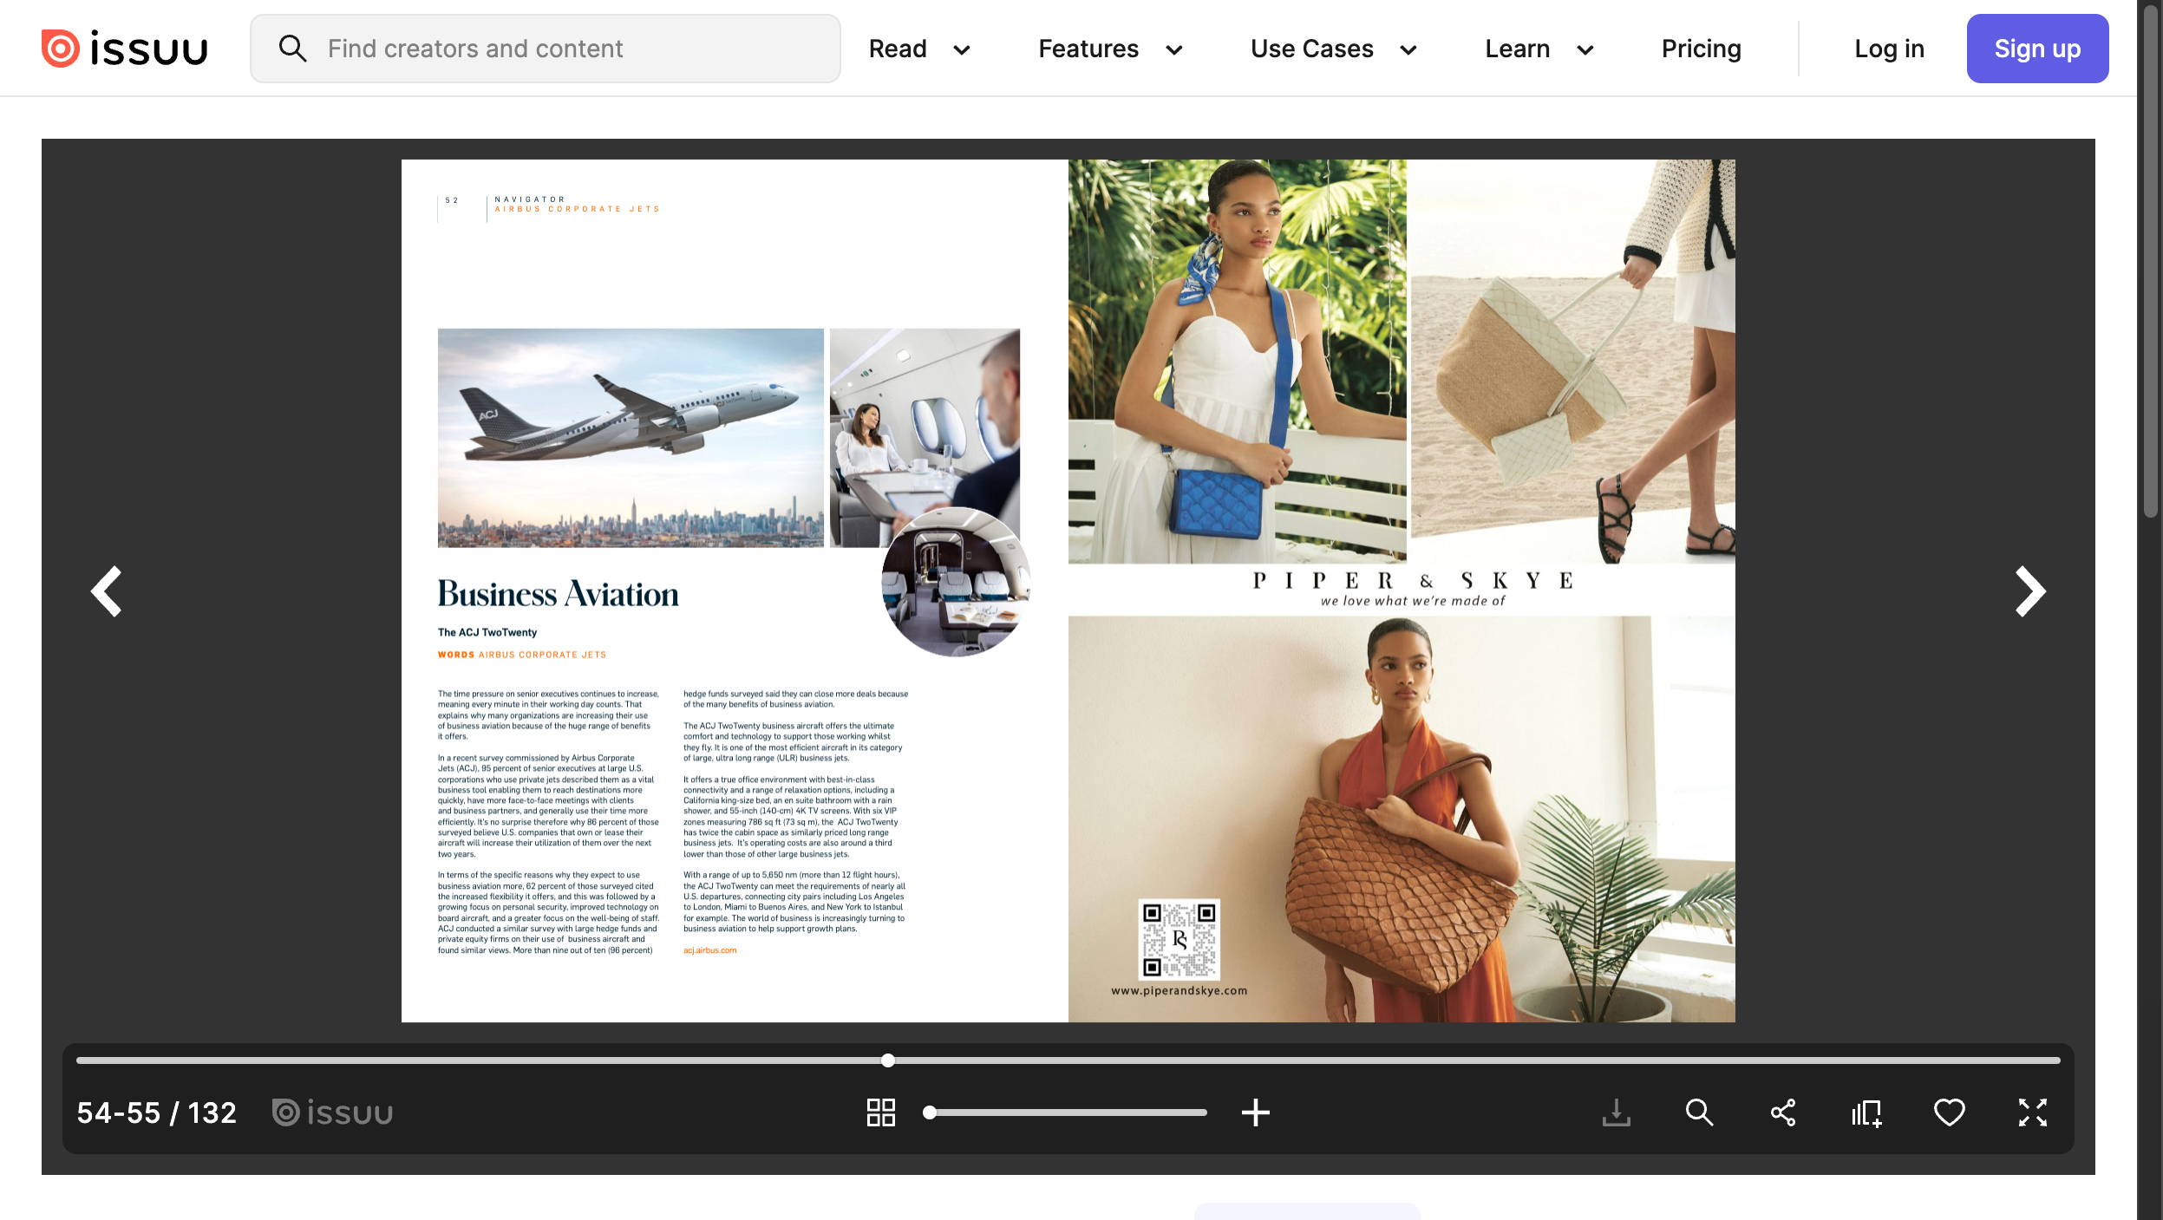Screen dimensions: 2163x1220
Task: Expand the Use Cases dropdown chevron
Action: (1408, 50)
